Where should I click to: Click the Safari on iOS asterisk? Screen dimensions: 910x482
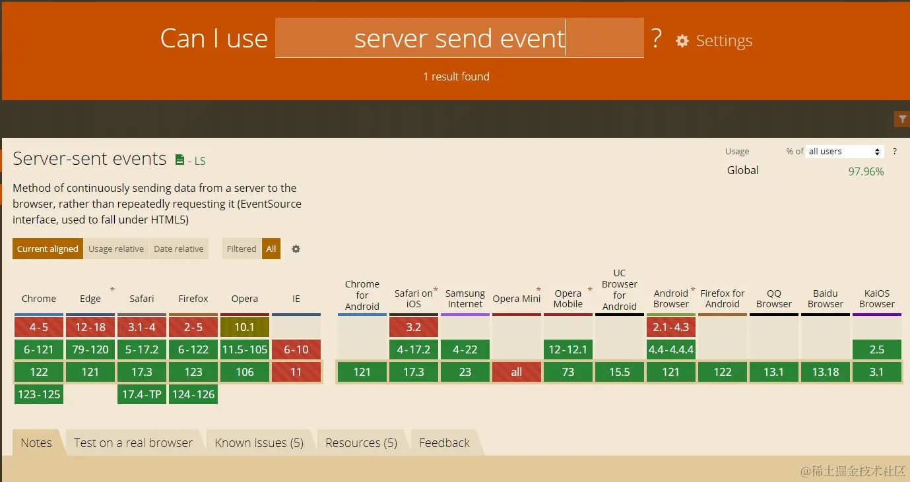436,290
